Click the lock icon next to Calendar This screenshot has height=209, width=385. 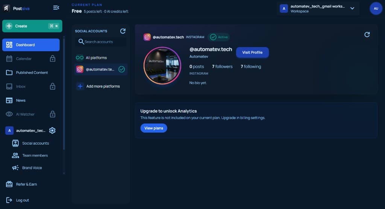[53, 58]
